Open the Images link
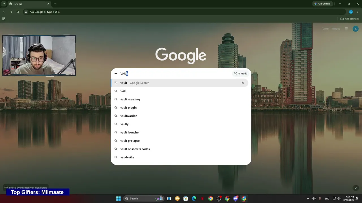The width and height of the screenshot is (362, 203). [x=336, y=29]
